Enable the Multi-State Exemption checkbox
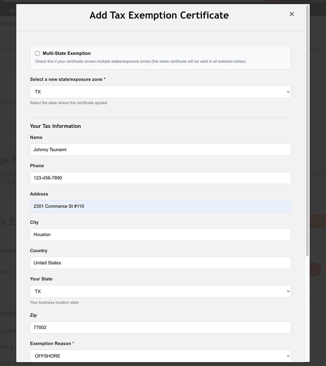This screenshot has width=326, height=366. coord(37,53)
